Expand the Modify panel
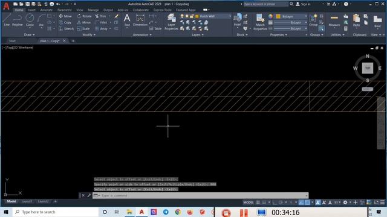Image resolution: width=387 pixels, height=217 pixels. (89, 35)
